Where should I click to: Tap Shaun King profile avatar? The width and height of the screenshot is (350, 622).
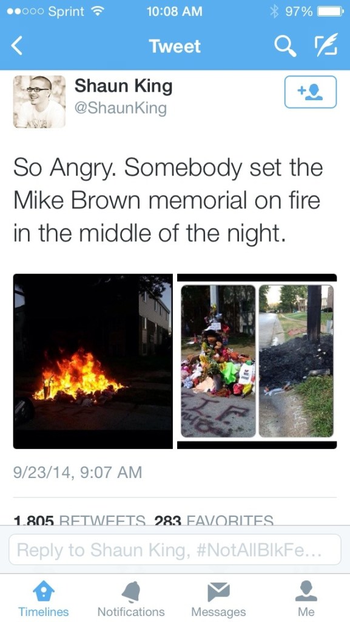(39, 101)
